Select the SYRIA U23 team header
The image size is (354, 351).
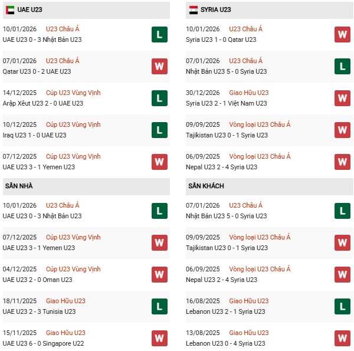pyautogui.click(x=218, y=9)
